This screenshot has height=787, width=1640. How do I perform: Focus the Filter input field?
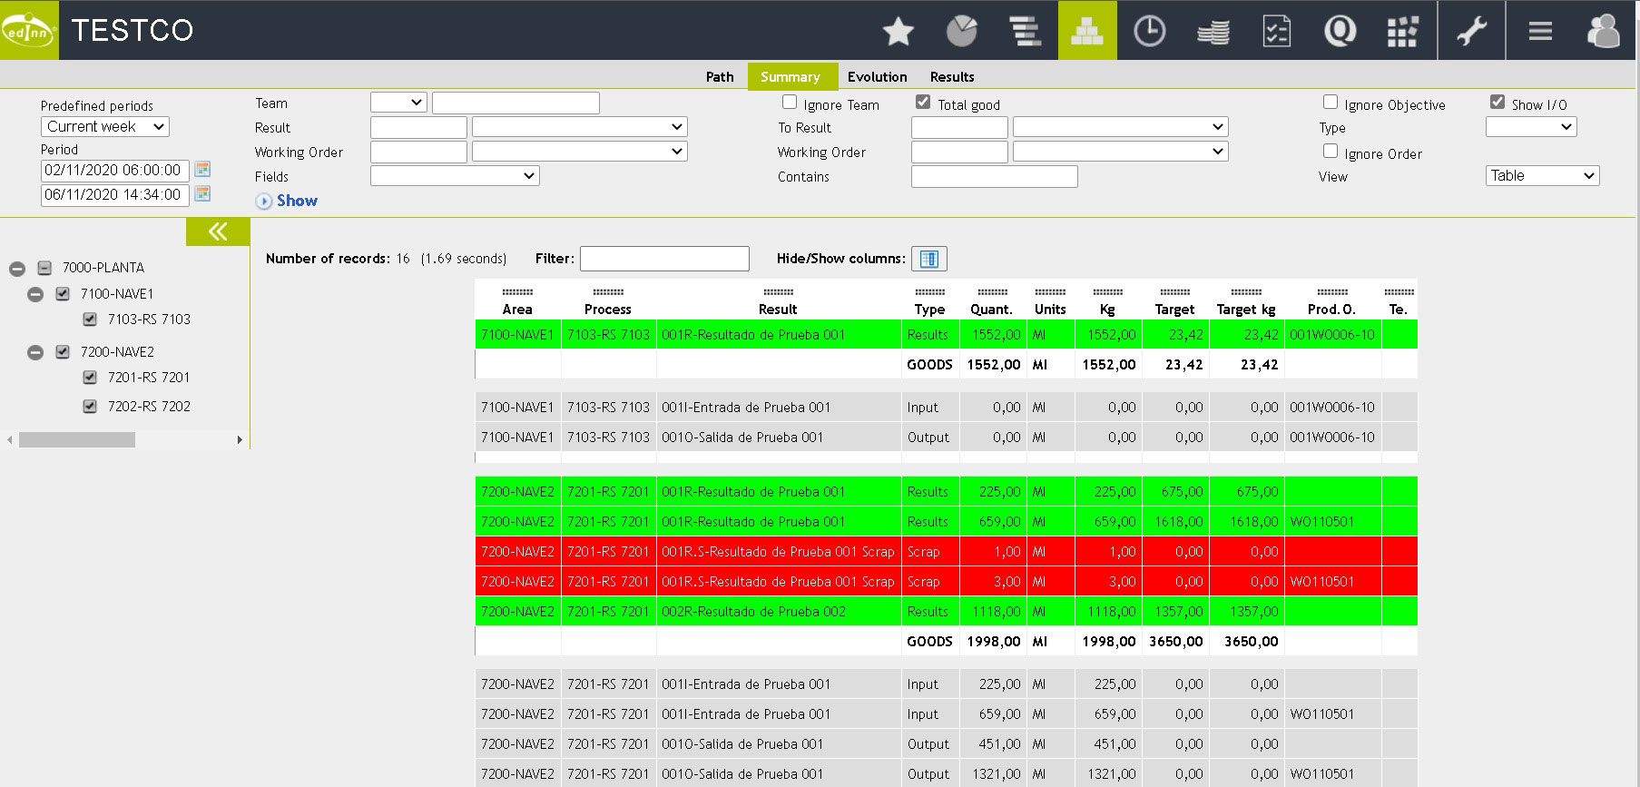pos(664,259)
